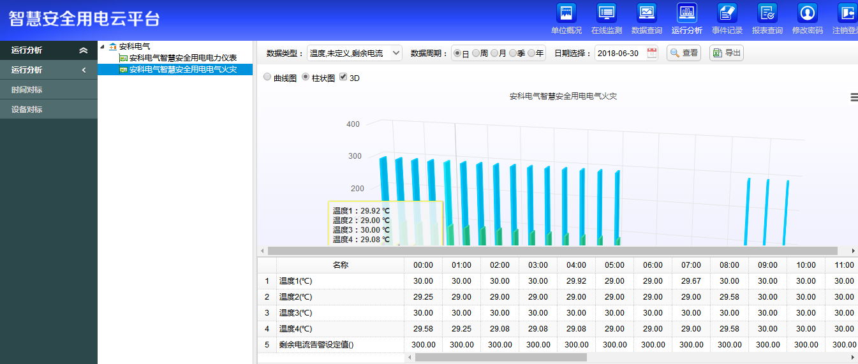
Task: Open 设备对标 in the left sidebar
Action: click(48, 110)
